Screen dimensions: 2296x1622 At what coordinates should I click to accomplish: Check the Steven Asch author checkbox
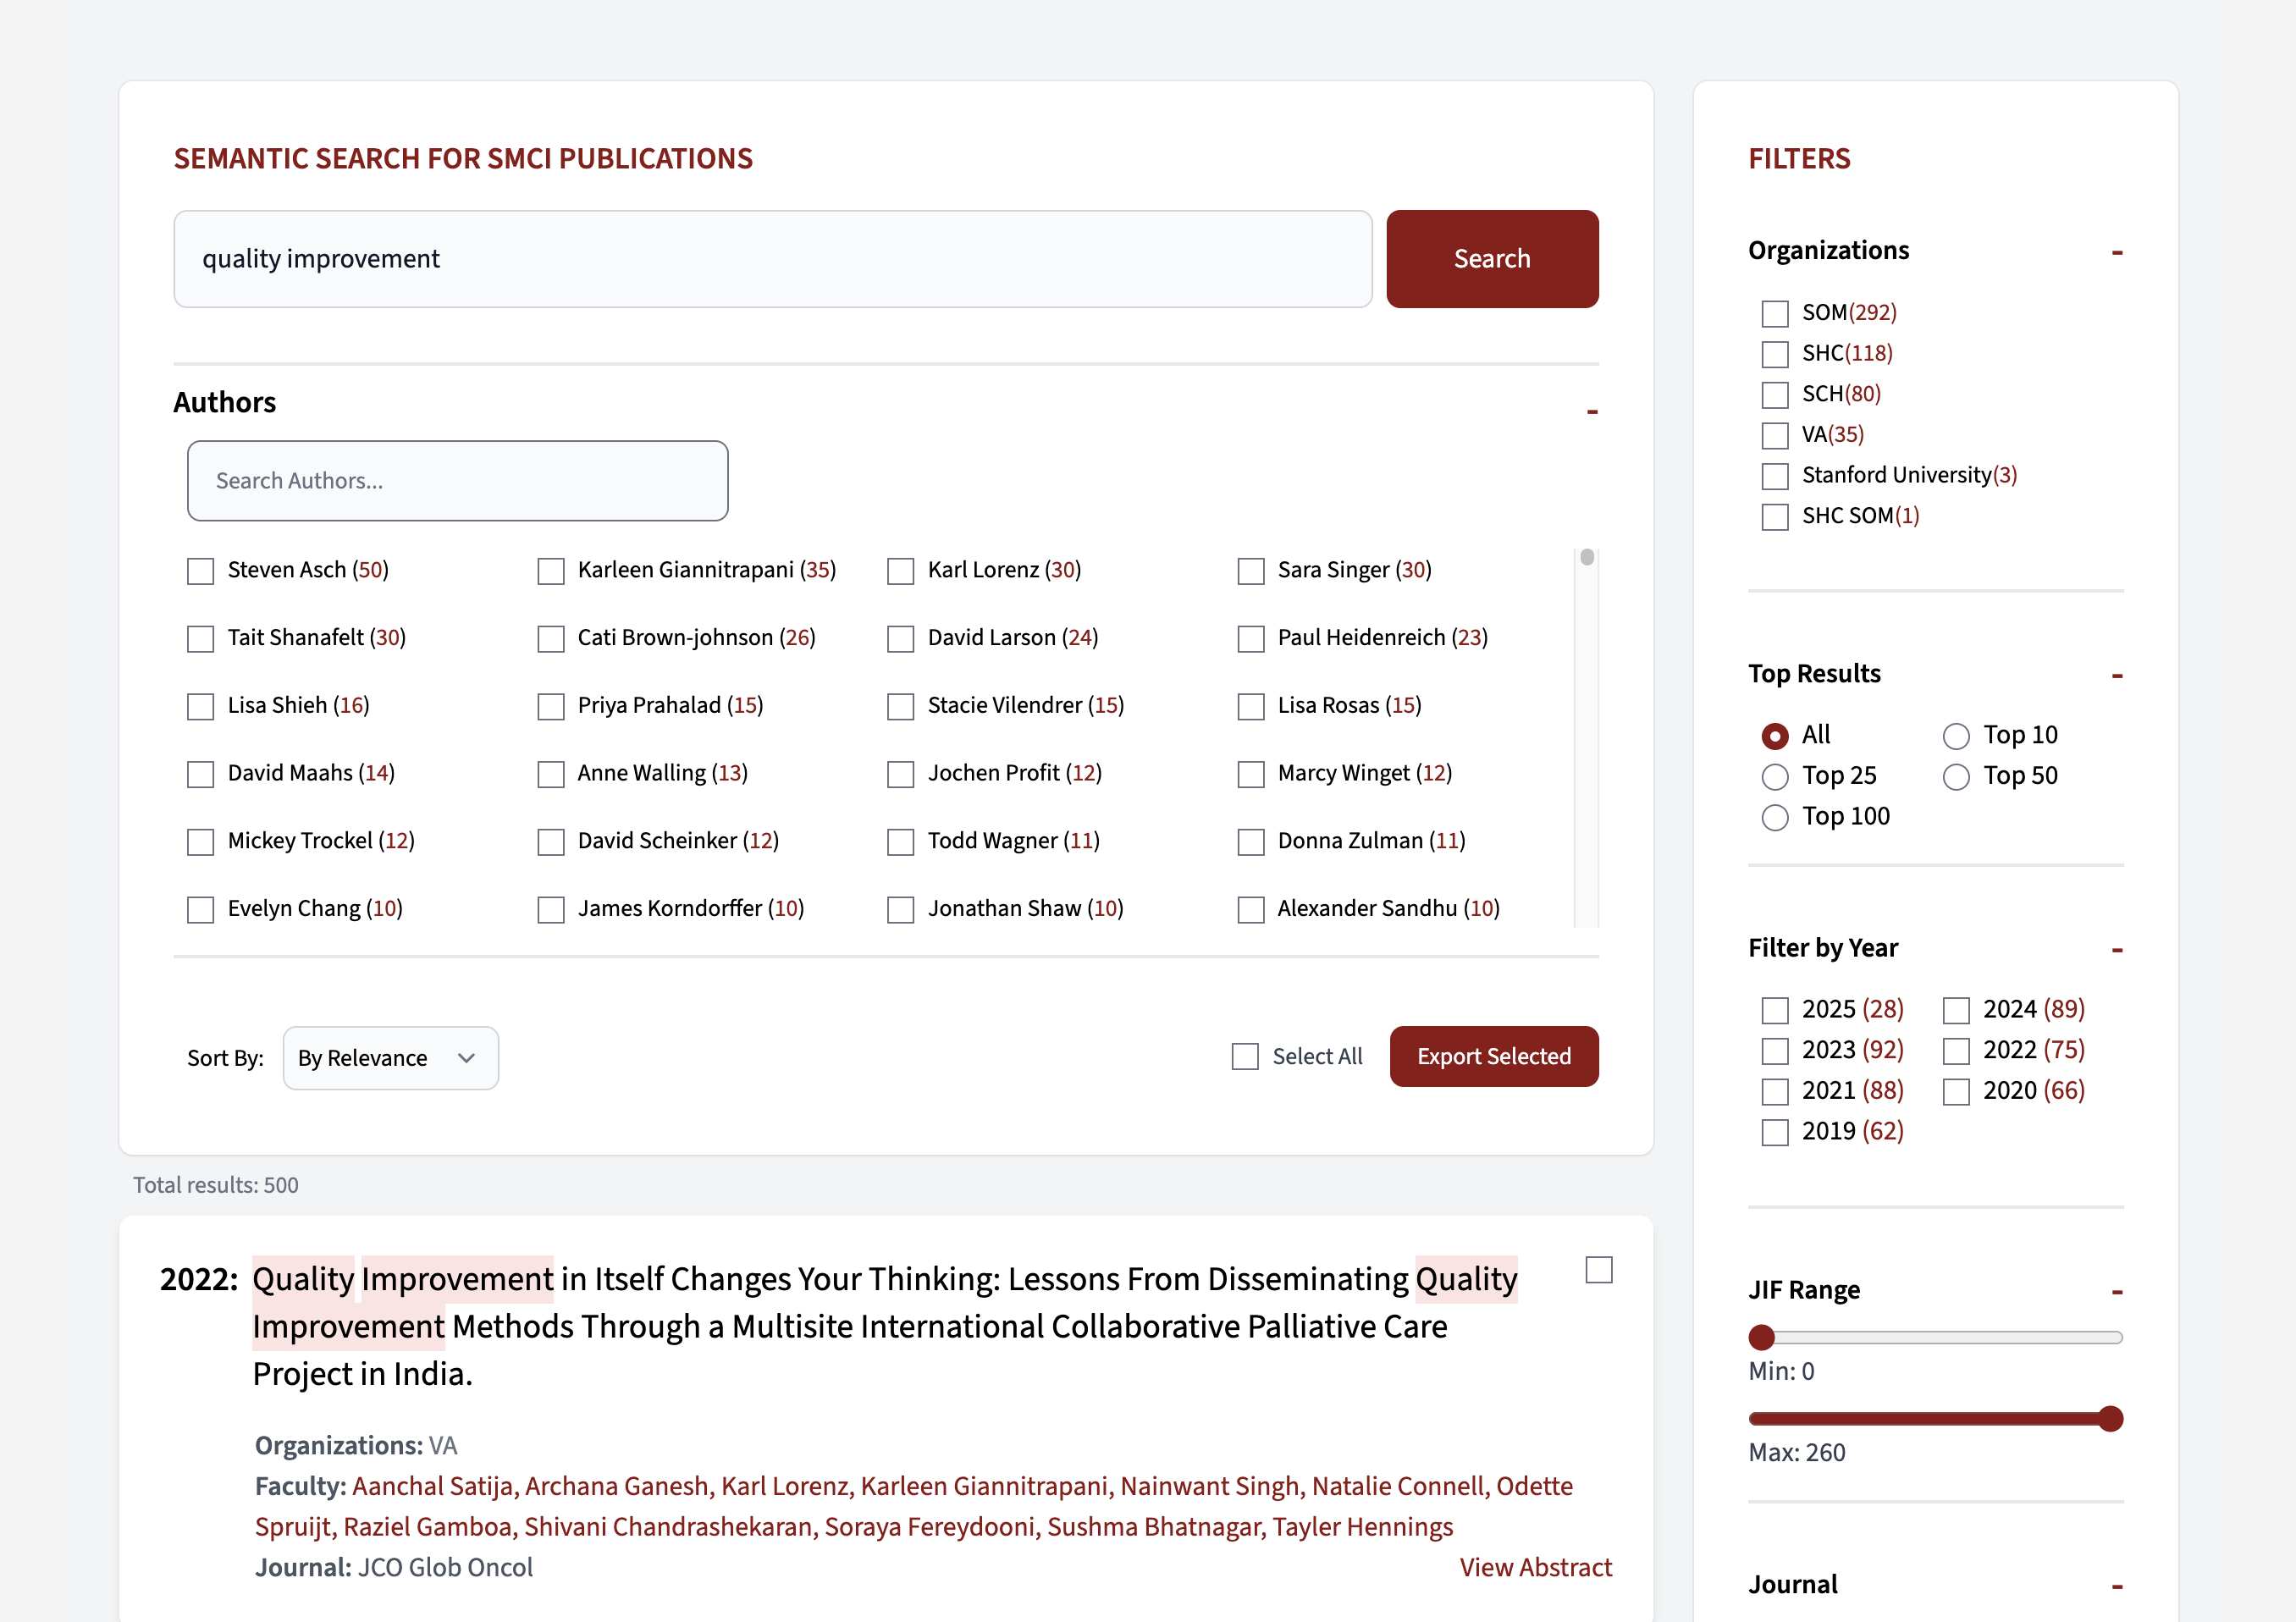click(201, 571)
